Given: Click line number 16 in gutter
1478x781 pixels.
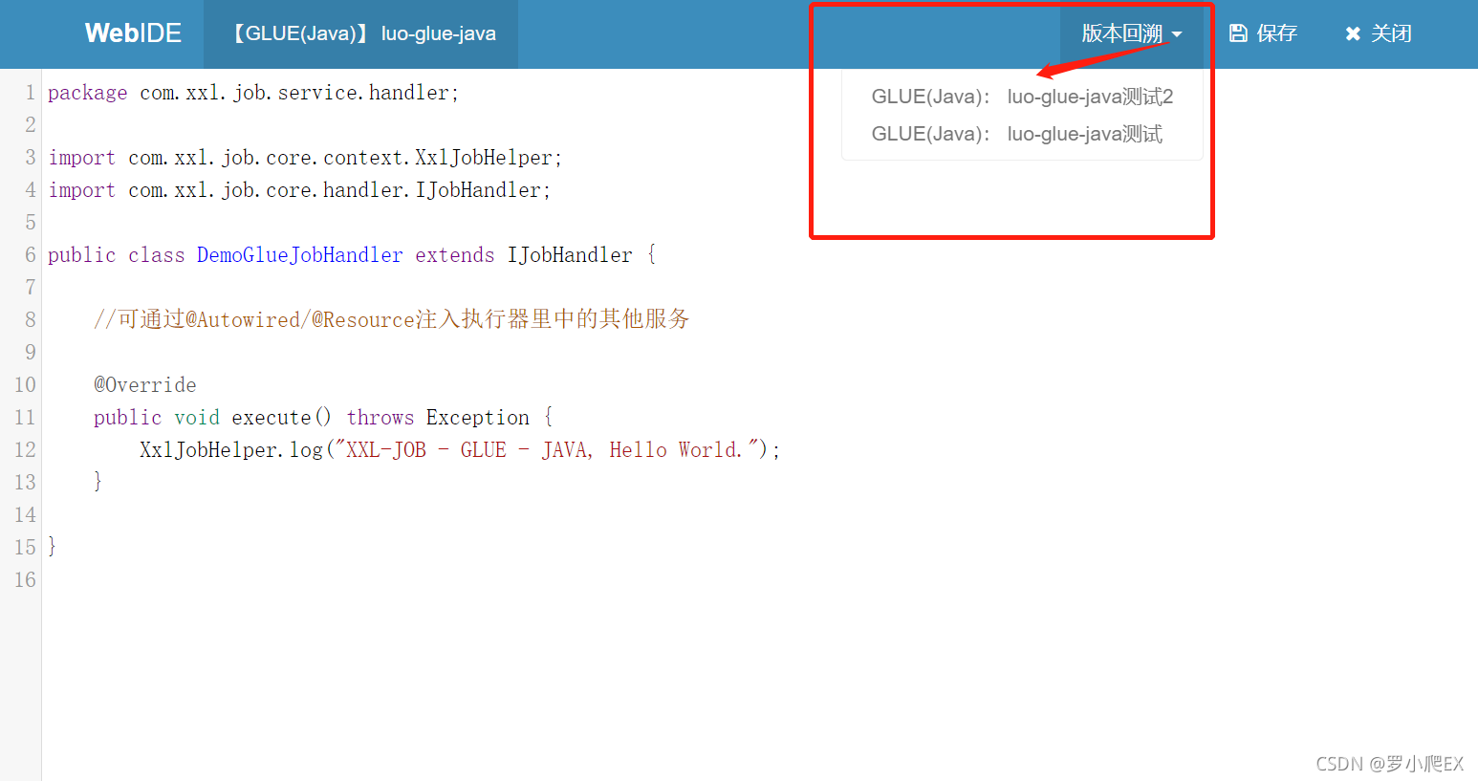Looking at the screenshot, I should click(x=25, y=580).
